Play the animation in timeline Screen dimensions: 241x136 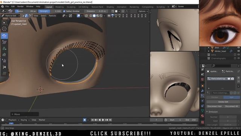pyautogui.click(x=103, y=120)
